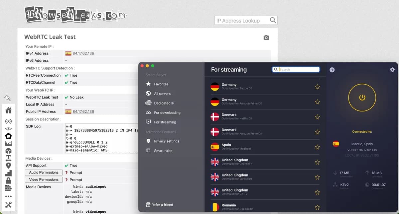The width and height of the screenshot is (399, 214).
Task: Click the 00:01:07 connected timer
Action: 378,184
